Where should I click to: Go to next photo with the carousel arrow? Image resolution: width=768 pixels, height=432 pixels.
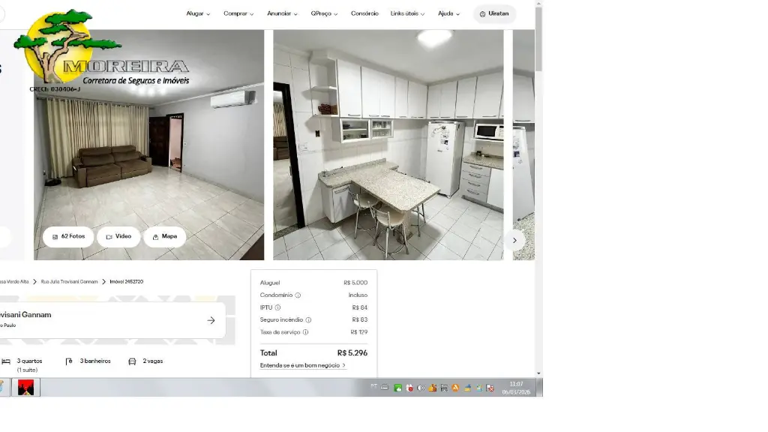click(x=514, y=240)
